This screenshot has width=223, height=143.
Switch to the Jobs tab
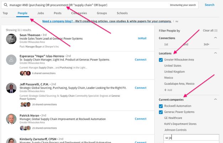(x=41, y=13)
